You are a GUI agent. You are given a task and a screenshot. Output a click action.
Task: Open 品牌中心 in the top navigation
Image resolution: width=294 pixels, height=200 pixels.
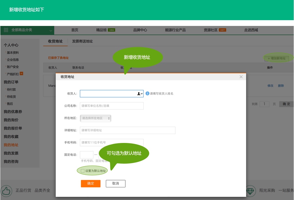(140, 30)
